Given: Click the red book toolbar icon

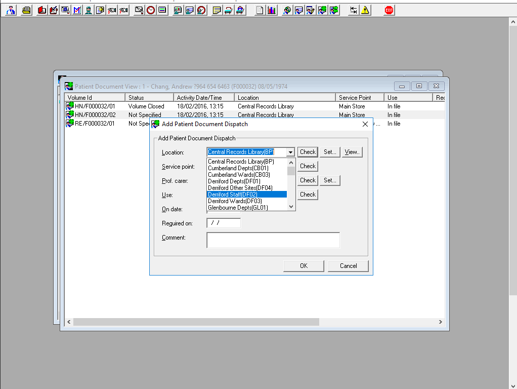Looking at the screenshot, I should click(41, 10).
